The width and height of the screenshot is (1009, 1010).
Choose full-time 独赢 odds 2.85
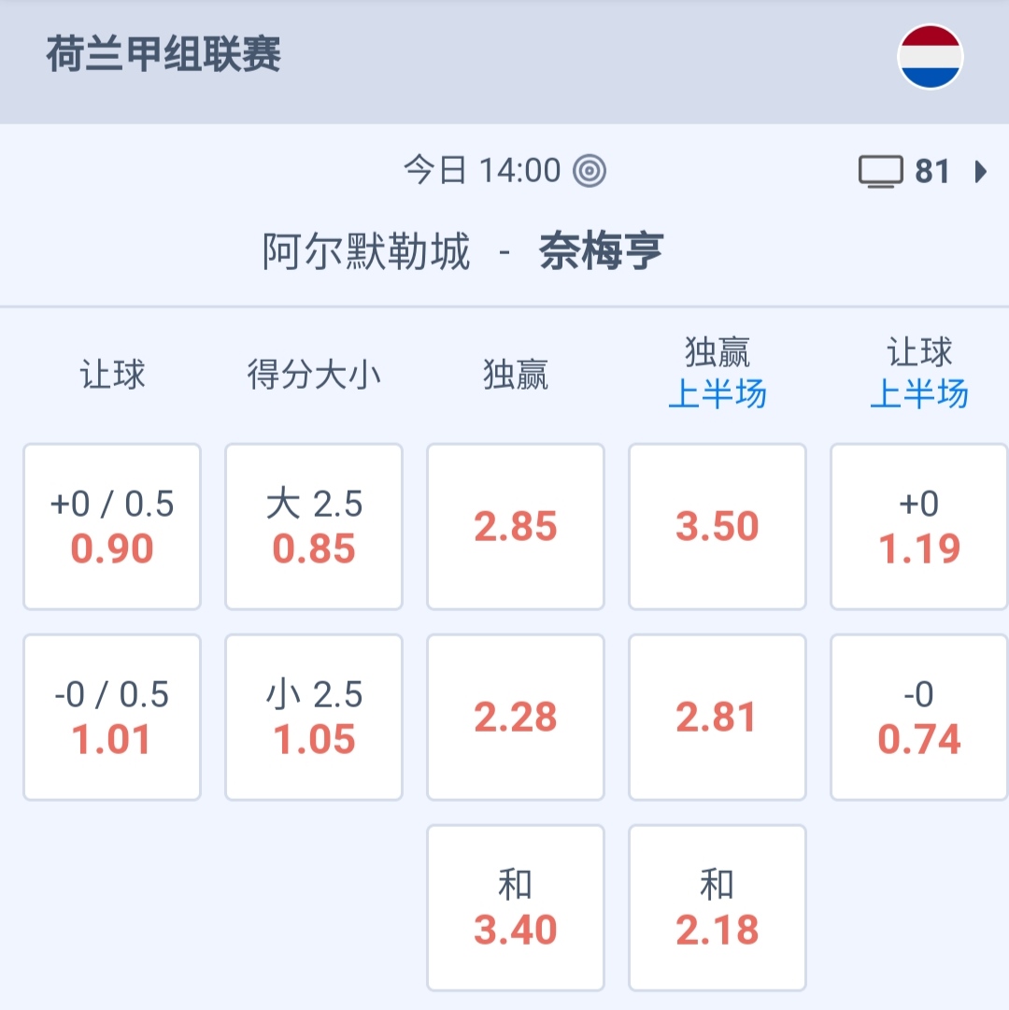pos(516,527)
